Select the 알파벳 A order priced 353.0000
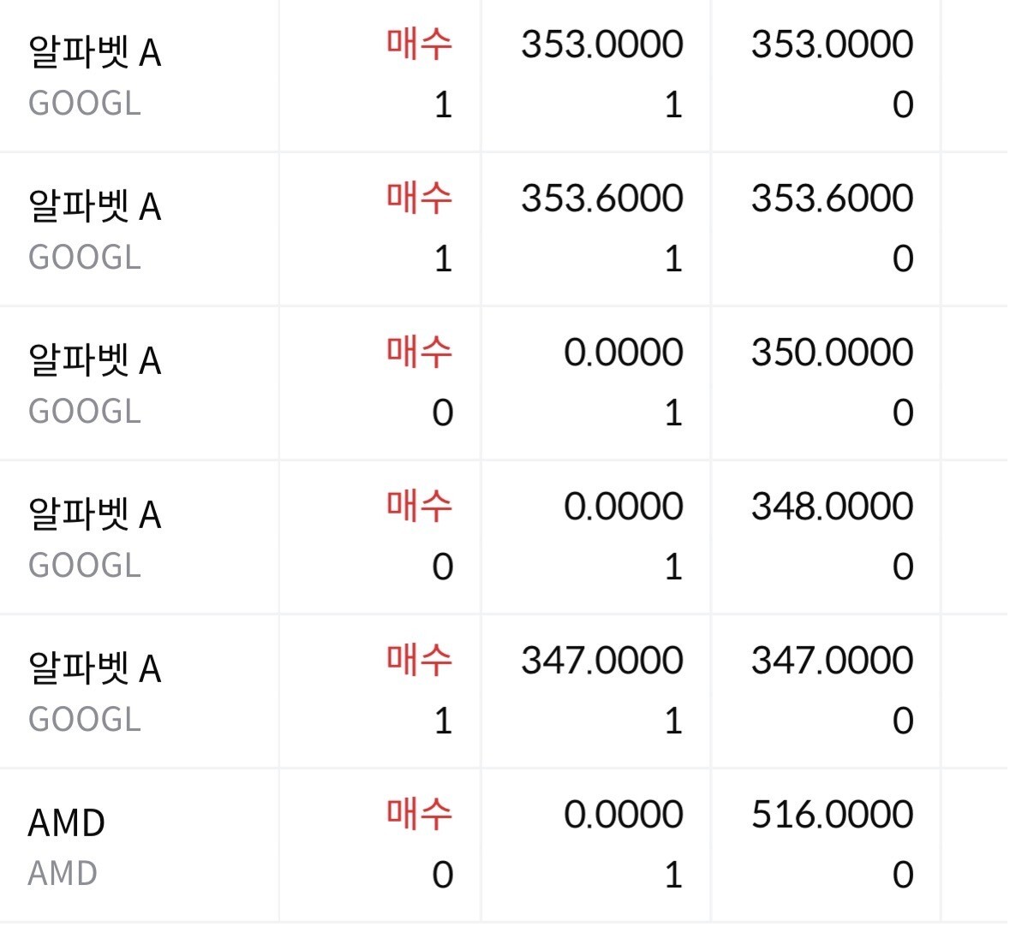This screenshot has height=926, width=1010. tap(502, 75)
